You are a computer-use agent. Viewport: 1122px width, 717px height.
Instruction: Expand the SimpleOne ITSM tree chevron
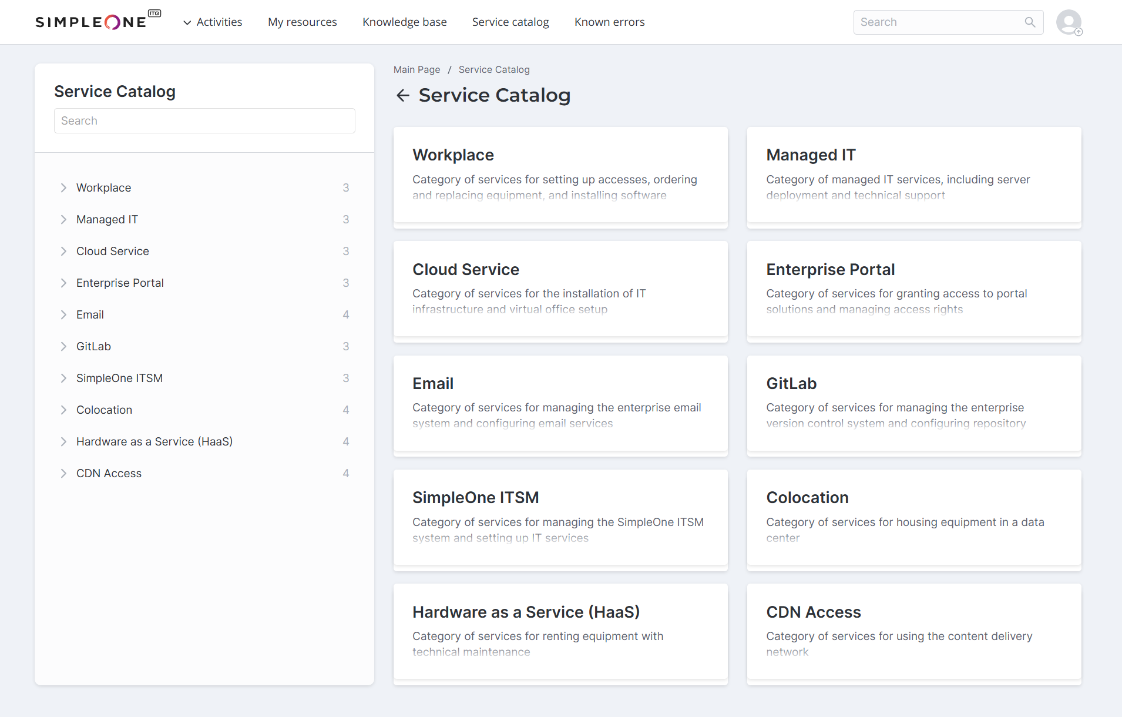pyautogui.click(x=63, y=378)
